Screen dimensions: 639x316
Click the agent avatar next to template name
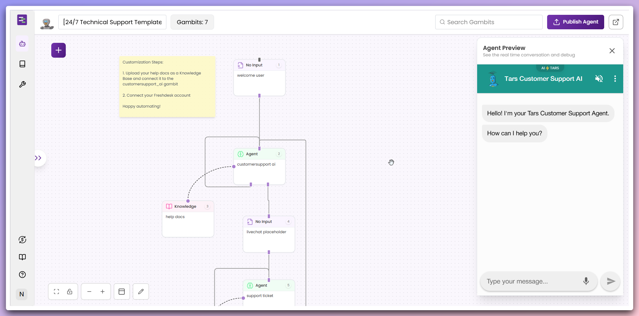tap(47, 23)
